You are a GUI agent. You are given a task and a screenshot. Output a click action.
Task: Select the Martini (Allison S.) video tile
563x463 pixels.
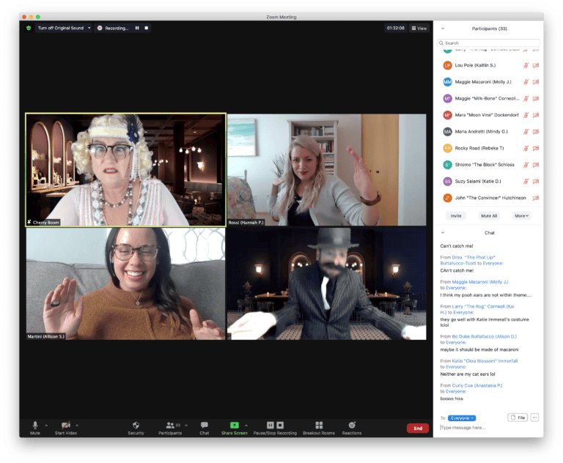(x=125, y=284)
